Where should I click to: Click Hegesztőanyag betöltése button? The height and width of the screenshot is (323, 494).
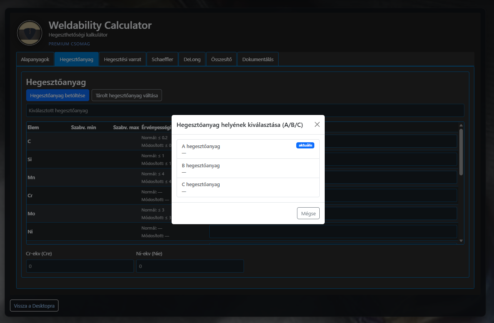(x=58, y=95)
